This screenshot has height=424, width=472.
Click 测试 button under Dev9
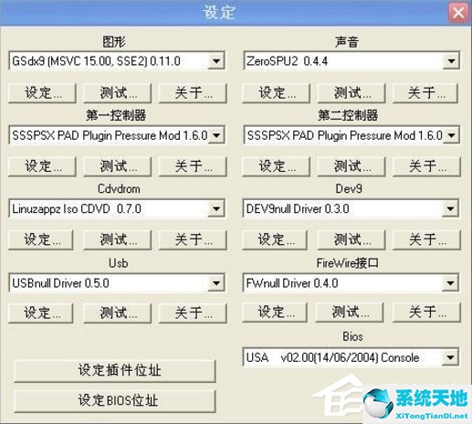tap(351, 239)
